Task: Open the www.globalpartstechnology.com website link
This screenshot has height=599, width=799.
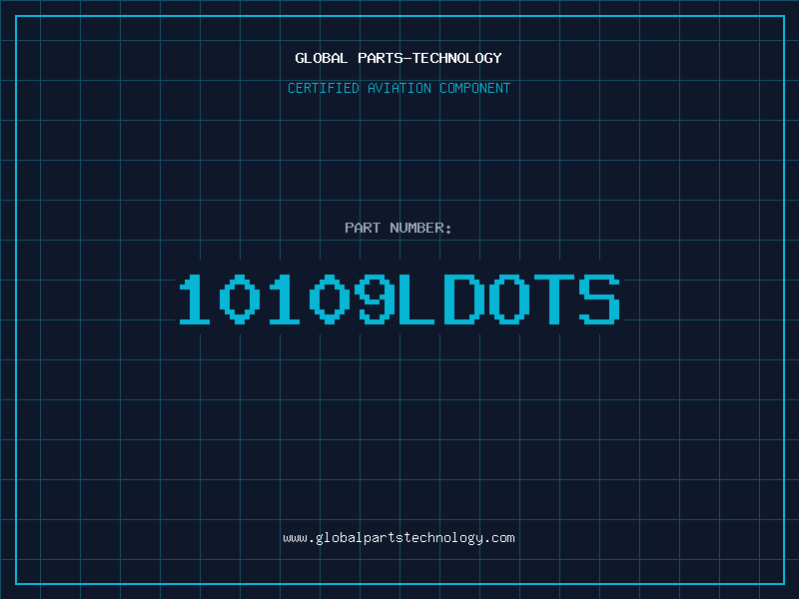Action: (399, 538)
